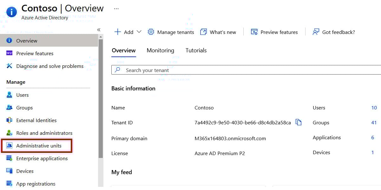
Task: Click the Got feedback person icon
Action: (316, 32)
